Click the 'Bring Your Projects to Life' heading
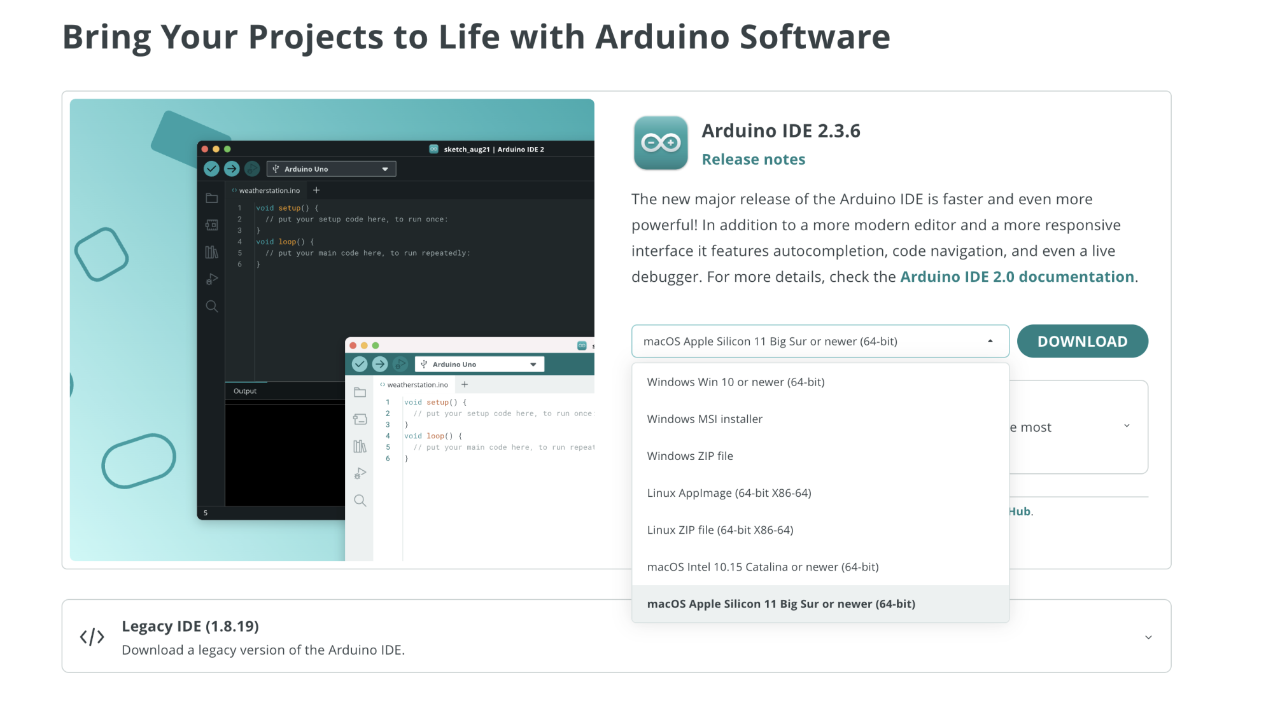 476,37
